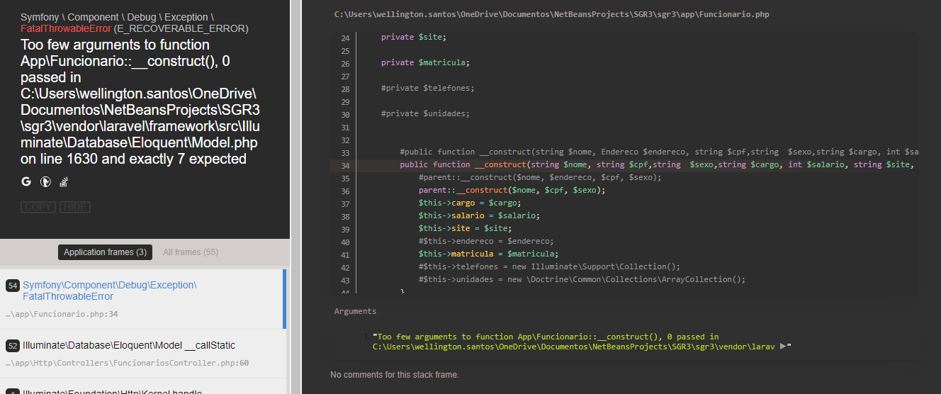Click '$this->salario = $salario;' line

point(479,216)
